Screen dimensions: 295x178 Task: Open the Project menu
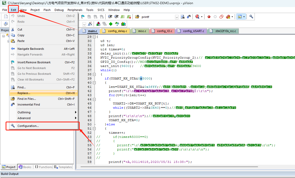(35, 10)
